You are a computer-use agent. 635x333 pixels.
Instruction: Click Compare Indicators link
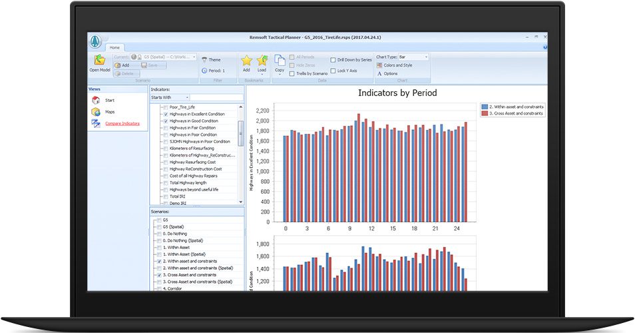pos(122,124)
